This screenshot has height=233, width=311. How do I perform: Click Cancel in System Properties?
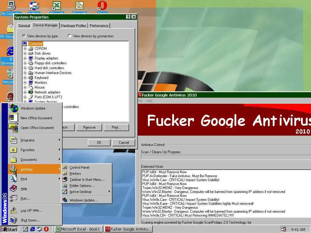point(124,143)
